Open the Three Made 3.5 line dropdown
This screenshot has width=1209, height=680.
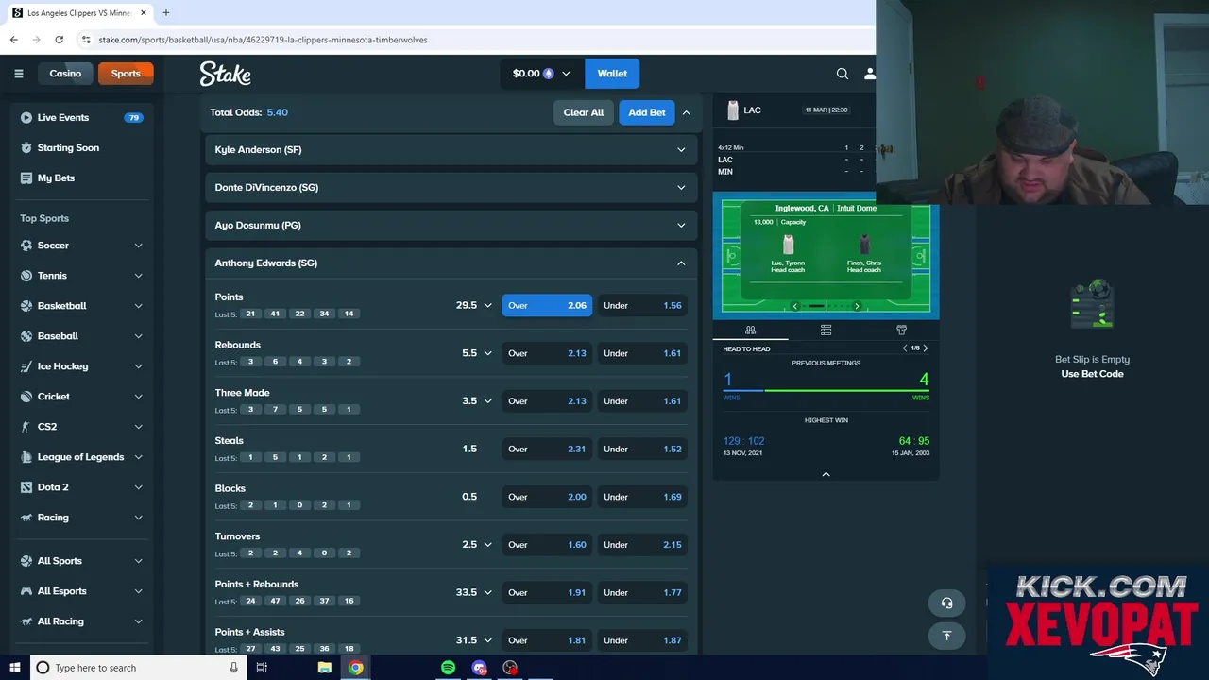tap(487, 401)
